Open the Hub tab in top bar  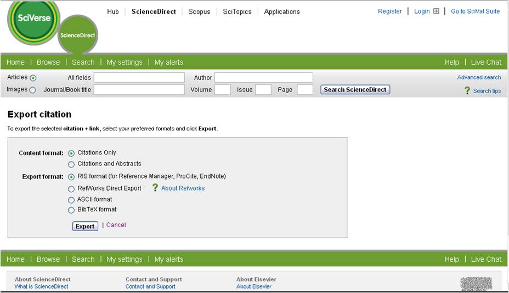[x=112, y=12]
